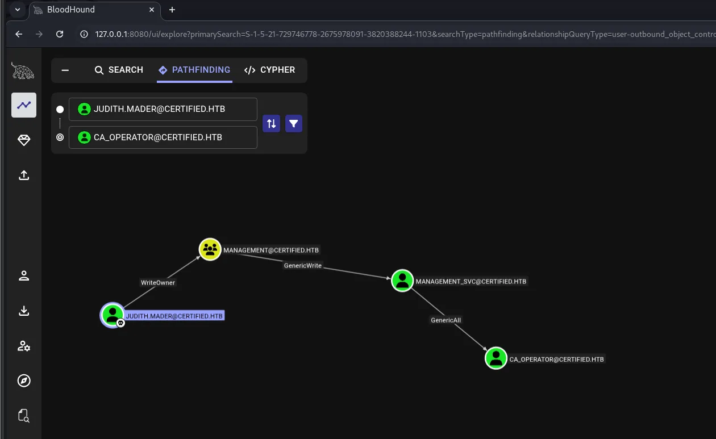View site information icon in address bar
The width and height of the screenshot is (716, 439).
[84, 34]
